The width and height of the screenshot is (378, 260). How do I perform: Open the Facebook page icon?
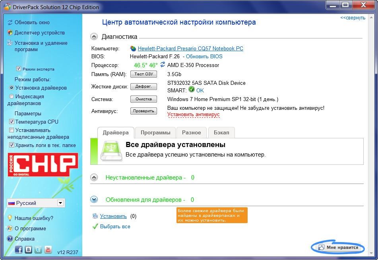coord(19,250)
